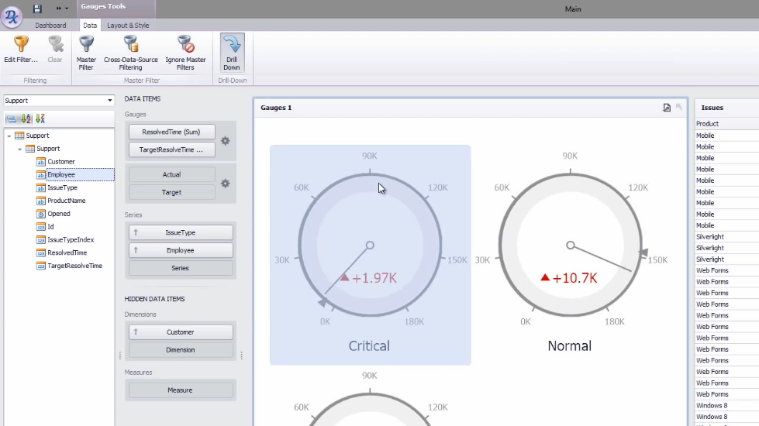Click the Gauges 1 export icon
Screen dimensions: 759x426
667,108
